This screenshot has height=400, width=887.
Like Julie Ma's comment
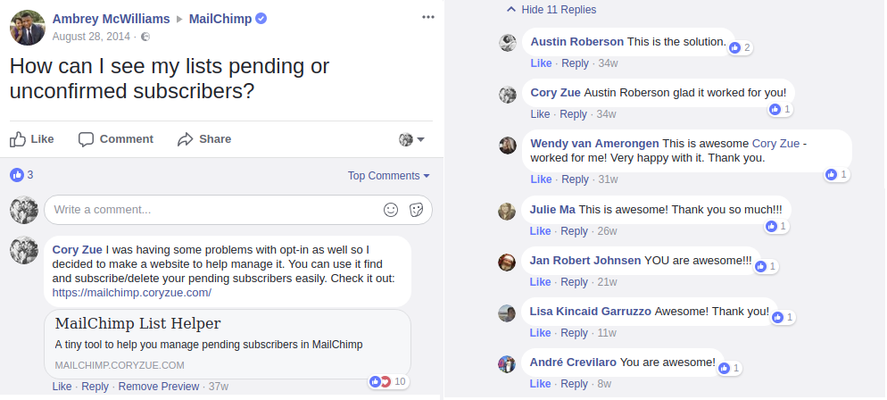[540, 231]
